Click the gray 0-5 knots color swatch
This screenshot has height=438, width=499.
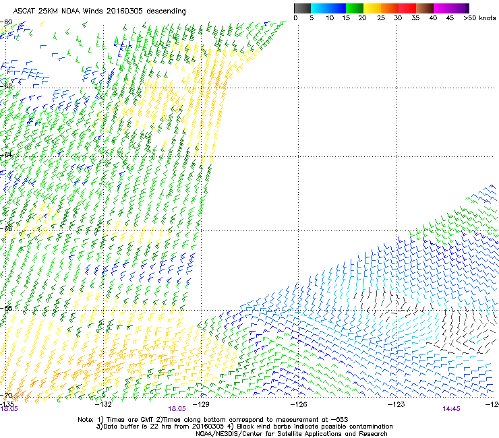pos(302,8)
